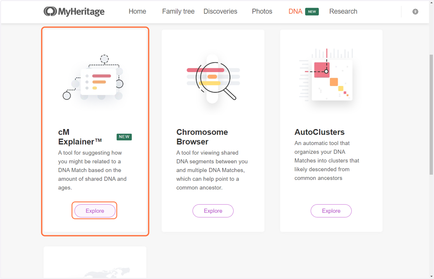Image resolution: width=434 pixels, height=279 pixels.
Task: Explore the Chromosome Browser tool
Action: click(213, 211)
